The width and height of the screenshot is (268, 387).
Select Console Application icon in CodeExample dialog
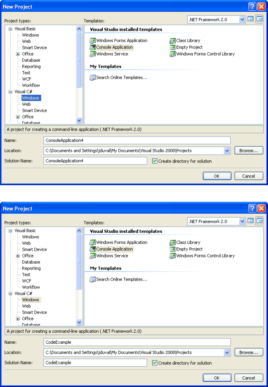point(93,249)
